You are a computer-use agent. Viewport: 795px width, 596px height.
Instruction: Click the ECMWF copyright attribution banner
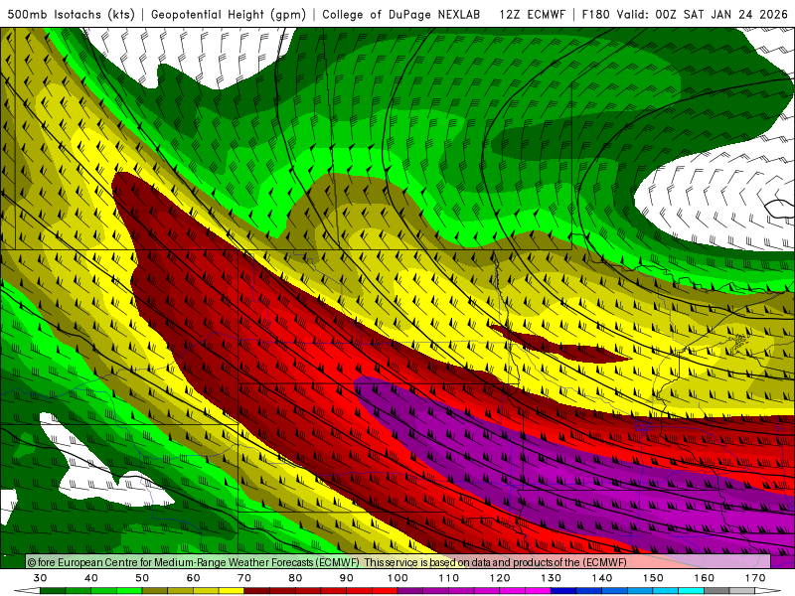398,562
